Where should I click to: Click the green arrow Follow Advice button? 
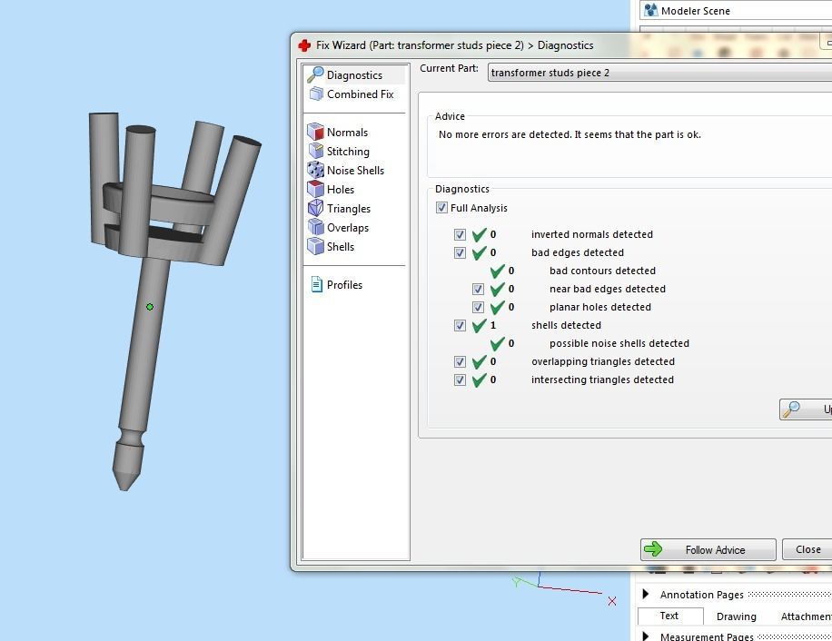pyautogui.click(x=708, y=549)
